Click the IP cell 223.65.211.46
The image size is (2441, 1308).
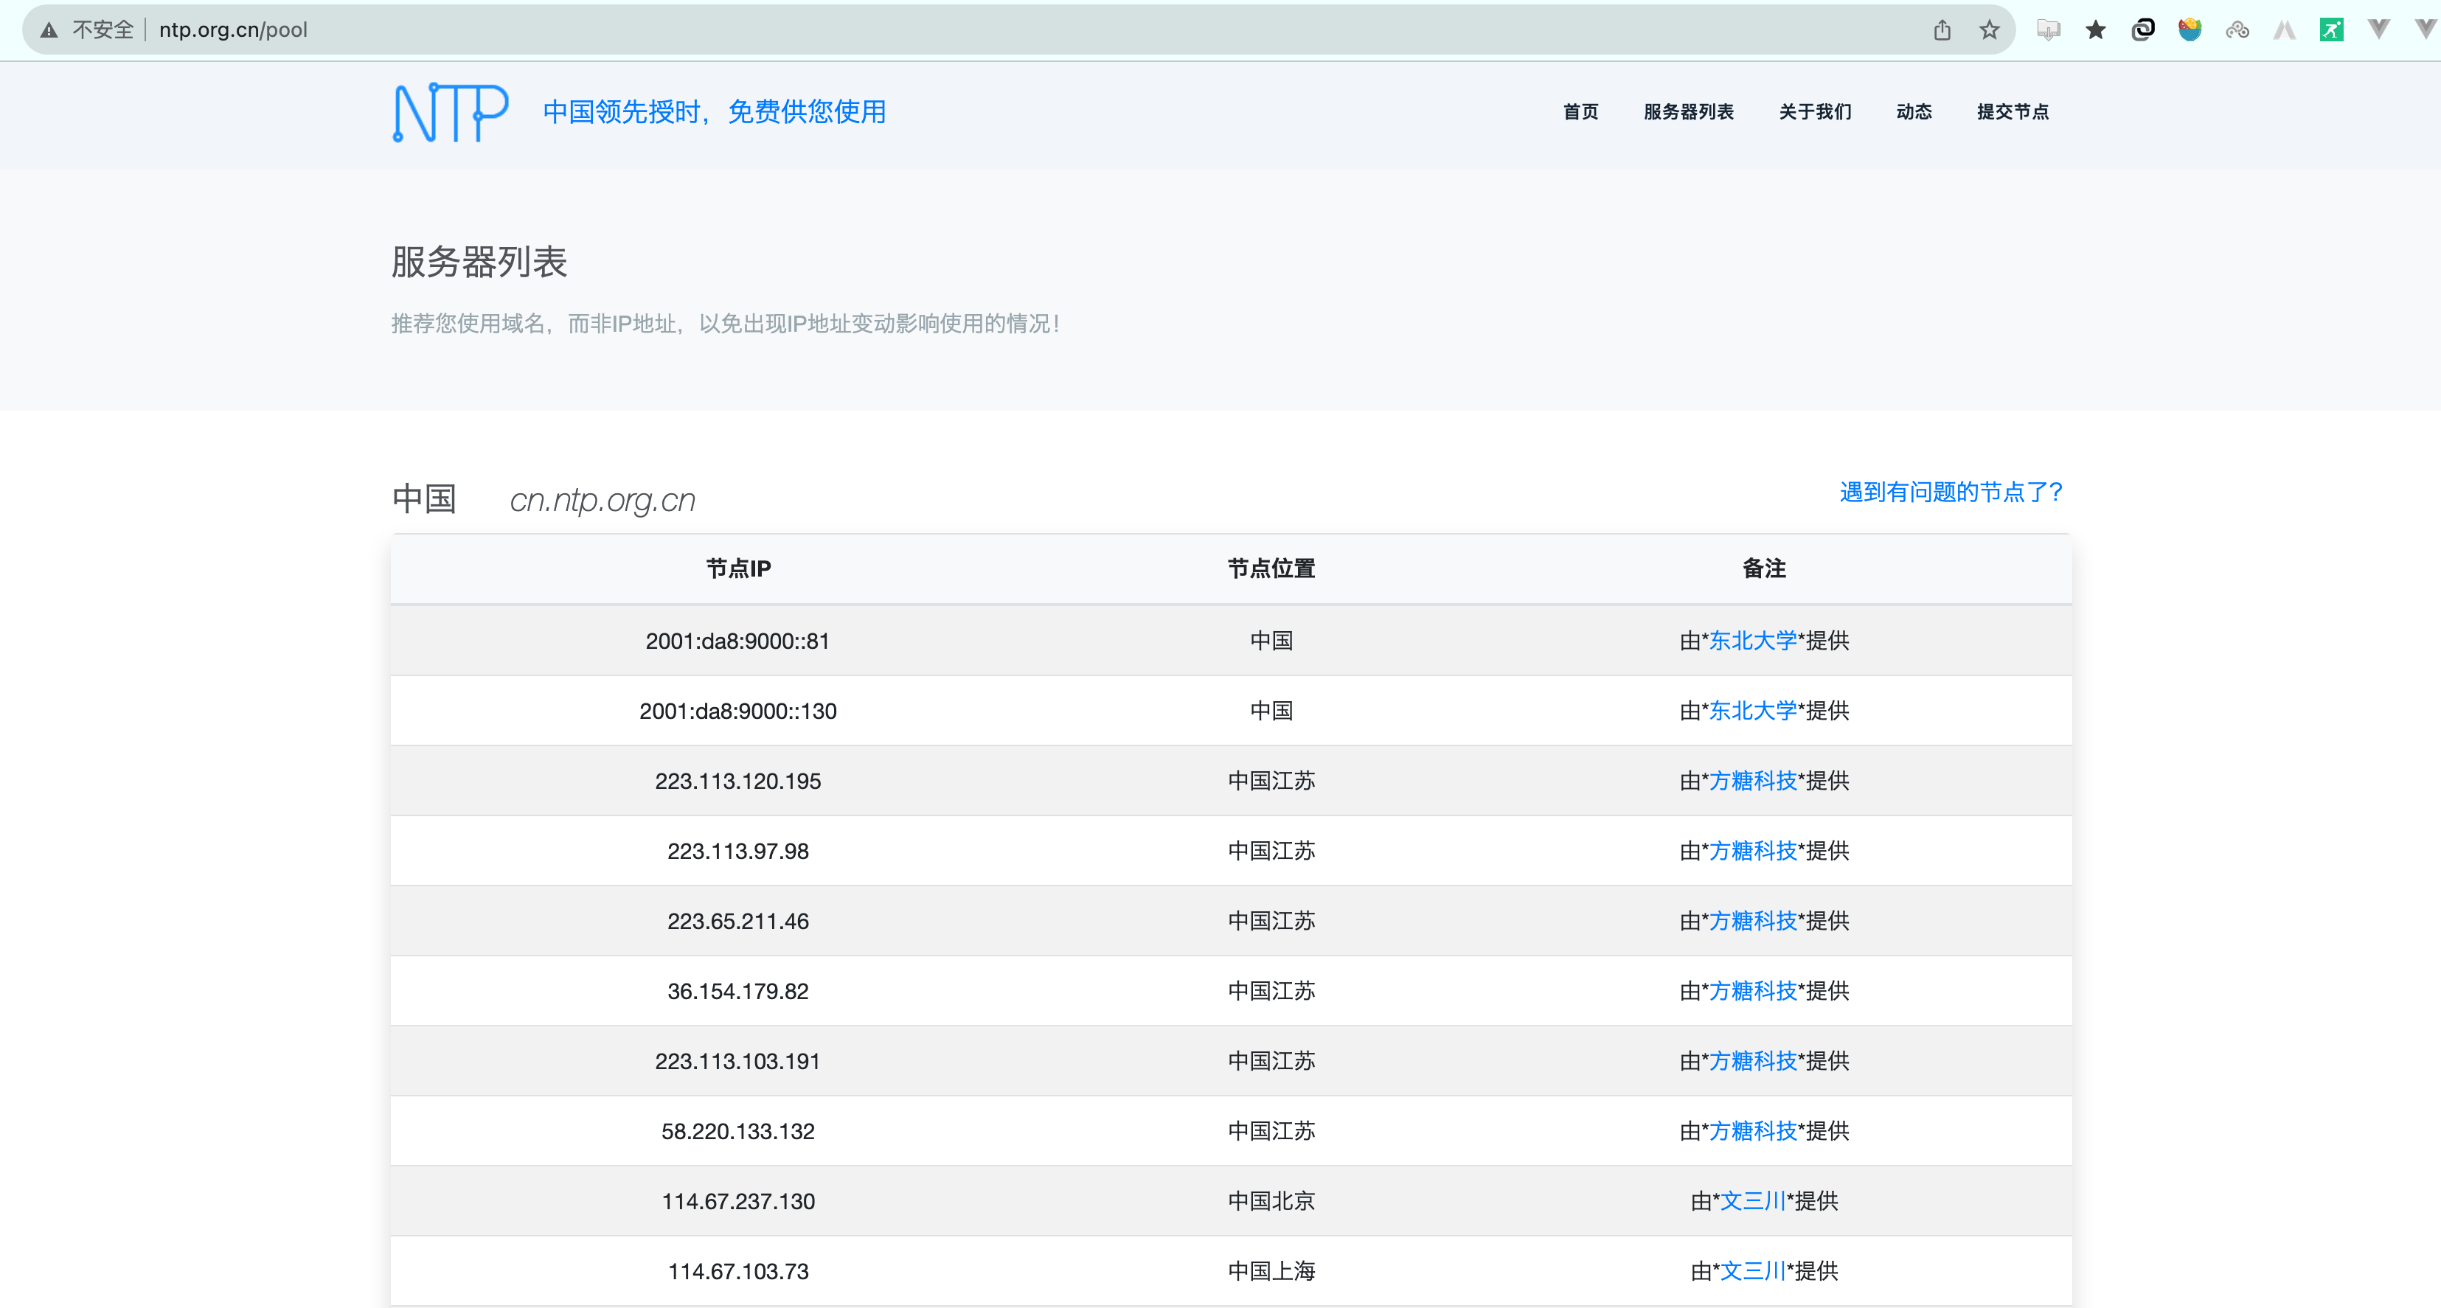click(x=737, y=922)
